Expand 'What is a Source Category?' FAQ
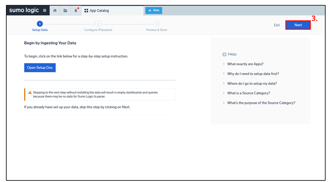Screen dimensions: 330x182 [248, 93]
